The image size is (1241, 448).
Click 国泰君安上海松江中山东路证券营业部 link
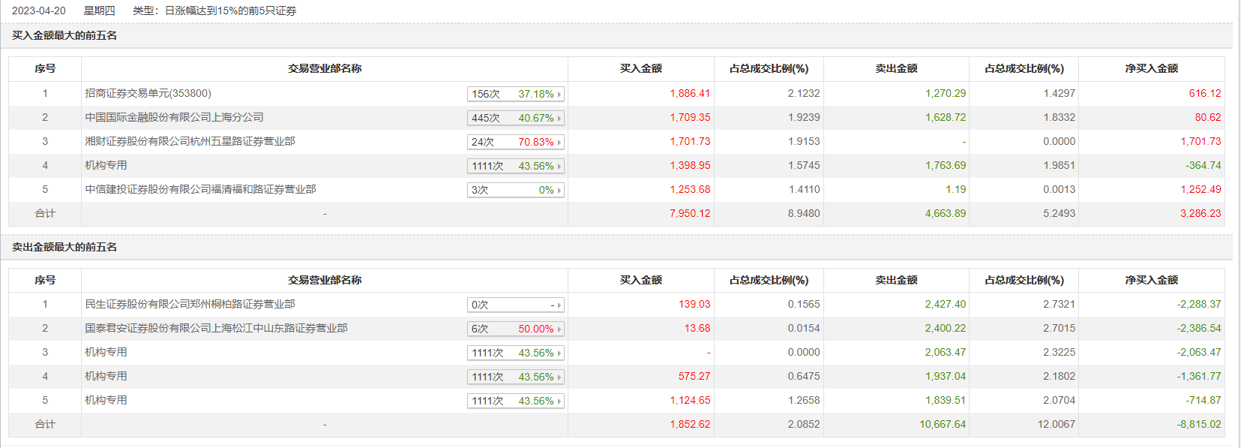(x=216, y=328)
